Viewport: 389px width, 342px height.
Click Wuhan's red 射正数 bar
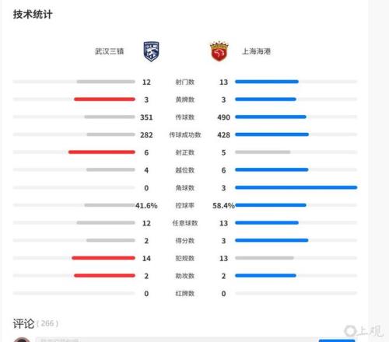pos(102,152)
